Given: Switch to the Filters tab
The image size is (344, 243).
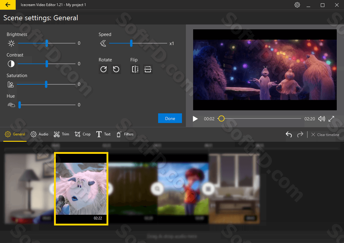Looking at the screenshot, I should (x=125, y=134).
